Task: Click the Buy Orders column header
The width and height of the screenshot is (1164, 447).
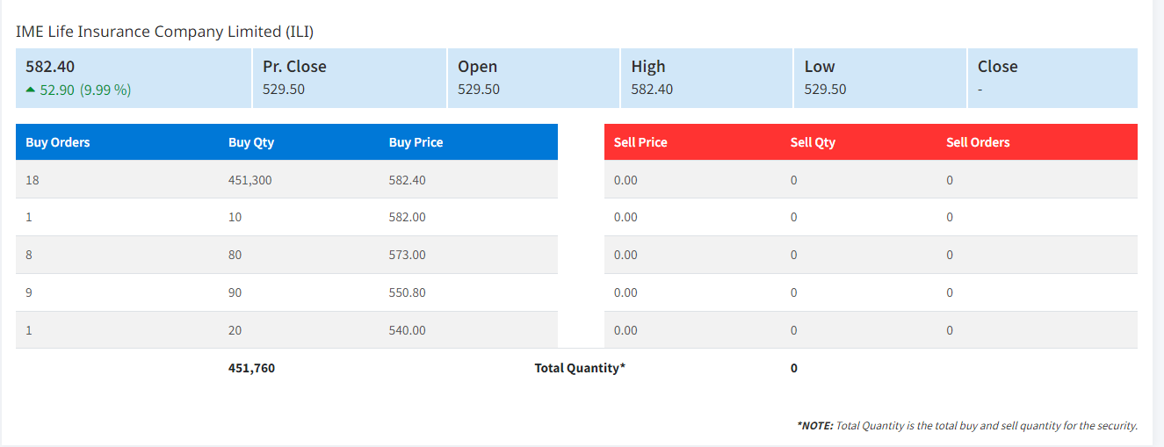Action: pos(58,142)
